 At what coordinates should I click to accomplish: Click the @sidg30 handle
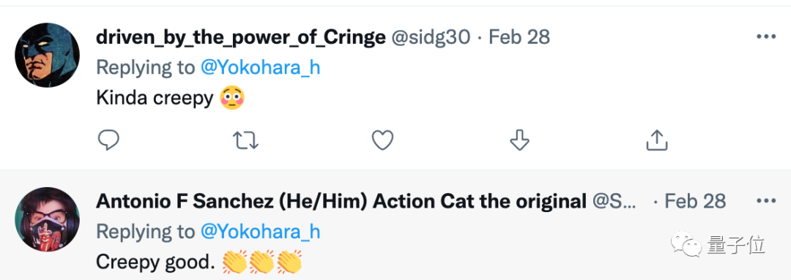click(x=431, y=37)
